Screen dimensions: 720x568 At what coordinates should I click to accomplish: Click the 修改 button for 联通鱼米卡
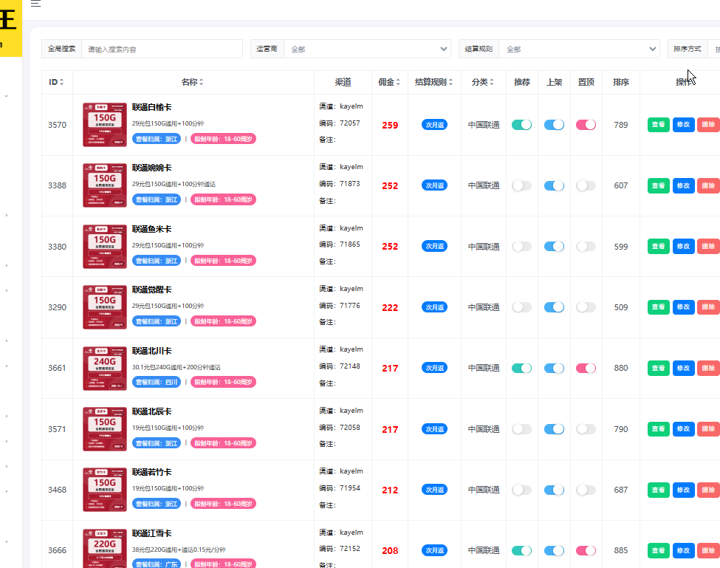click(683, 246)
